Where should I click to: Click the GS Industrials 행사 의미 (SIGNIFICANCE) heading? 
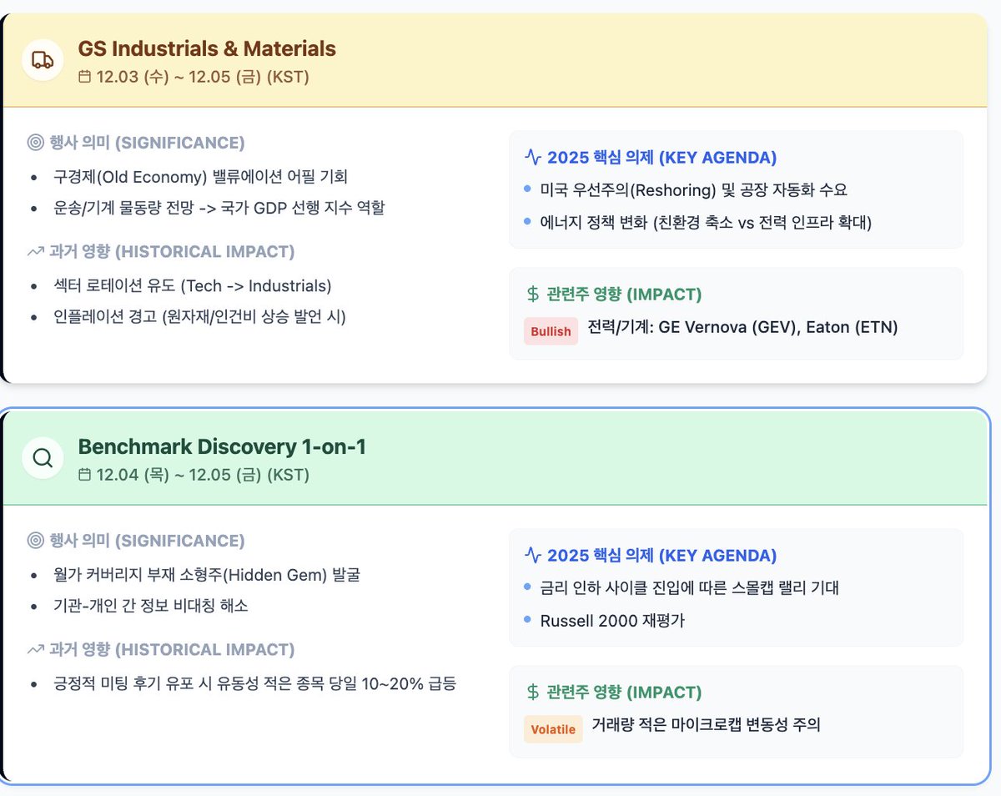pyautogui.click(x=147, y=143)
